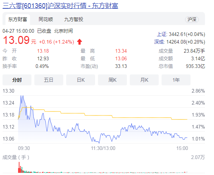Click the 成交额 value 3.14亿
214x175 pixels.
point(198,59)
